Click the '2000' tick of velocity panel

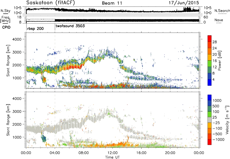pyautogui.click(x=17, y=124)
